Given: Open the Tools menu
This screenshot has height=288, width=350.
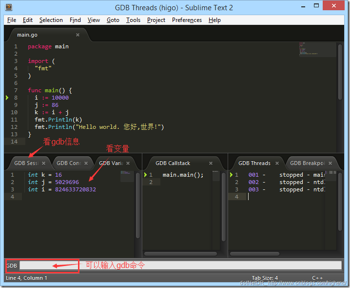Looking at the screenshot, I should click(x=133, y=20).
